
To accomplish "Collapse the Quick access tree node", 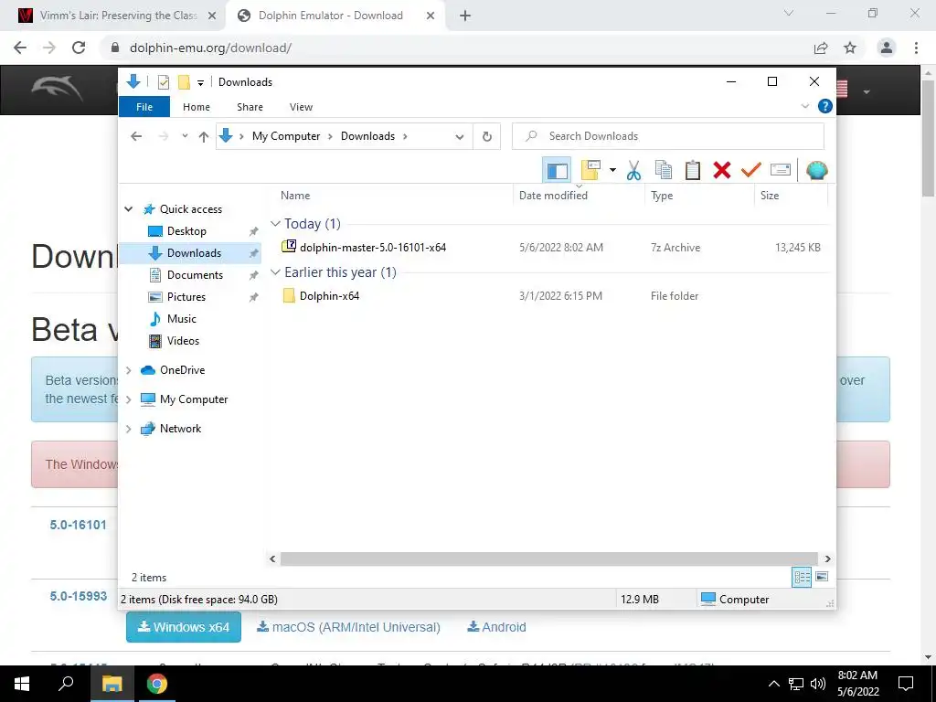I will (128, 209).
